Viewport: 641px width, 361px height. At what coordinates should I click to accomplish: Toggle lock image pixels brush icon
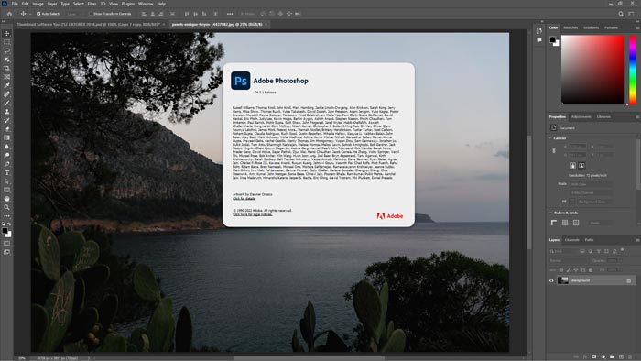tap(569, 269)
